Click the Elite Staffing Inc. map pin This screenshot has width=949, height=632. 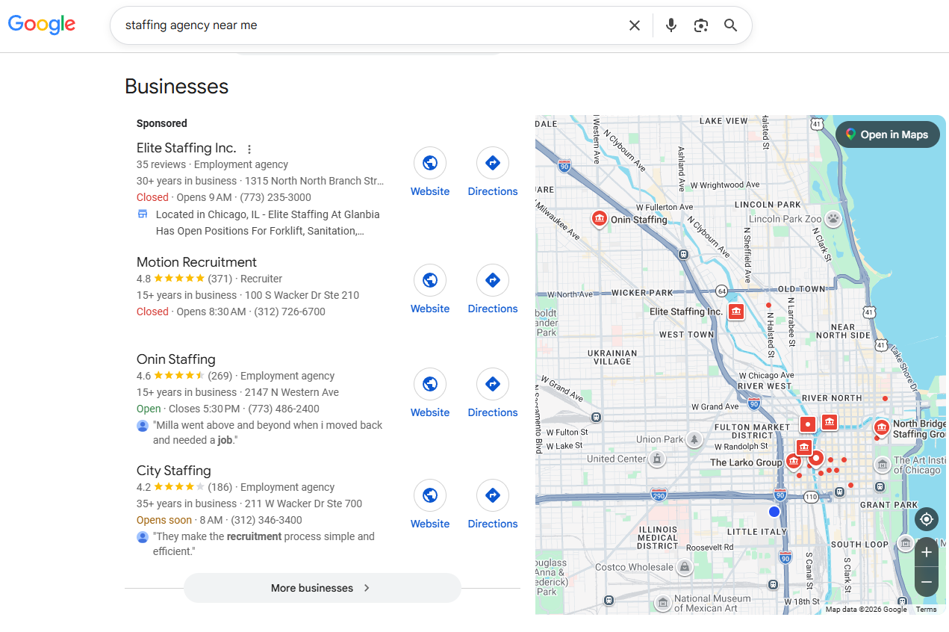point(736,312)
